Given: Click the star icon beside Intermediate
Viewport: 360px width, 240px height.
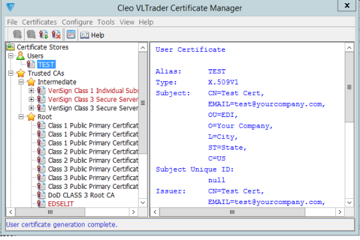Looking at the screenshot, I should click(31, 82).
